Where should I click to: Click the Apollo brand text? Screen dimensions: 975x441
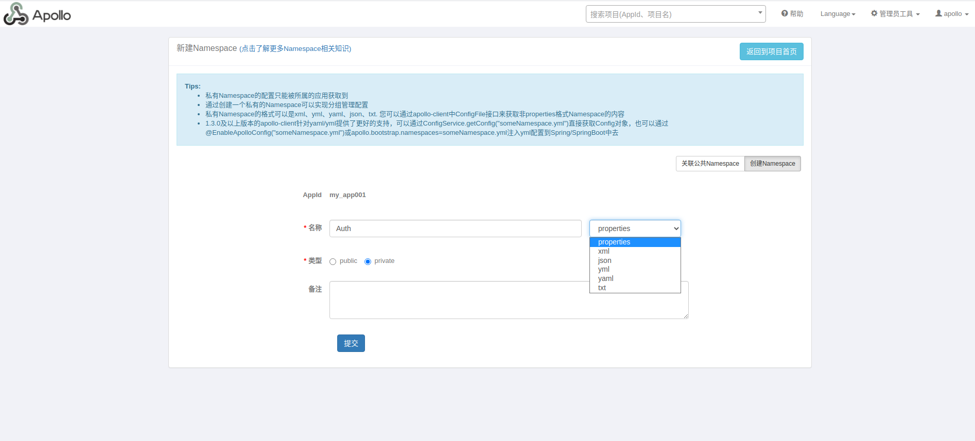[51, 15]
